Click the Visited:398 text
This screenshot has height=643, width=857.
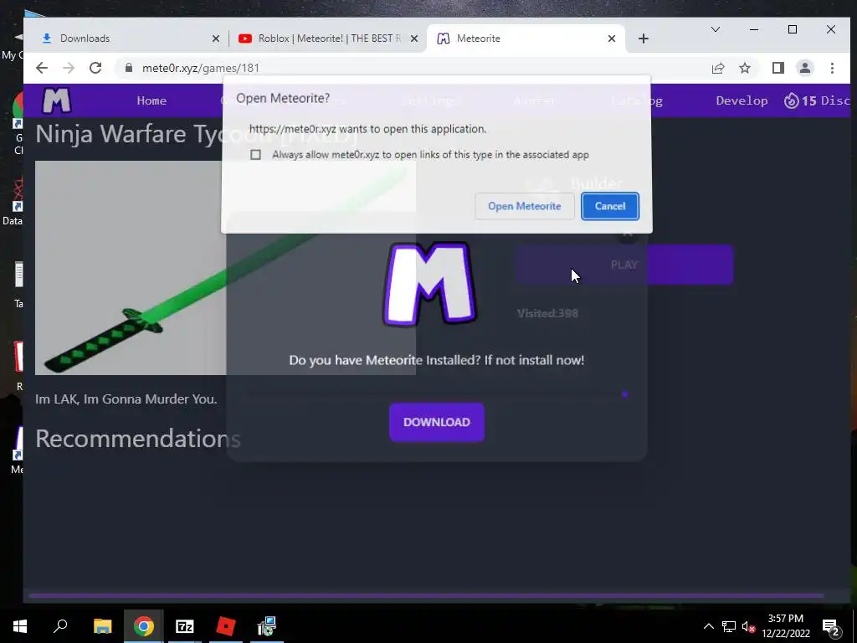tap(547, 313)
